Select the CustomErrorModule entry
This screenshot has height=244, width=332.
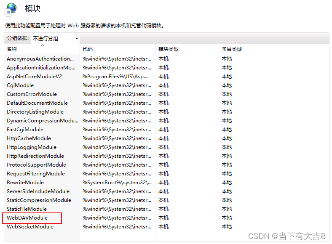tap(32, 94)
